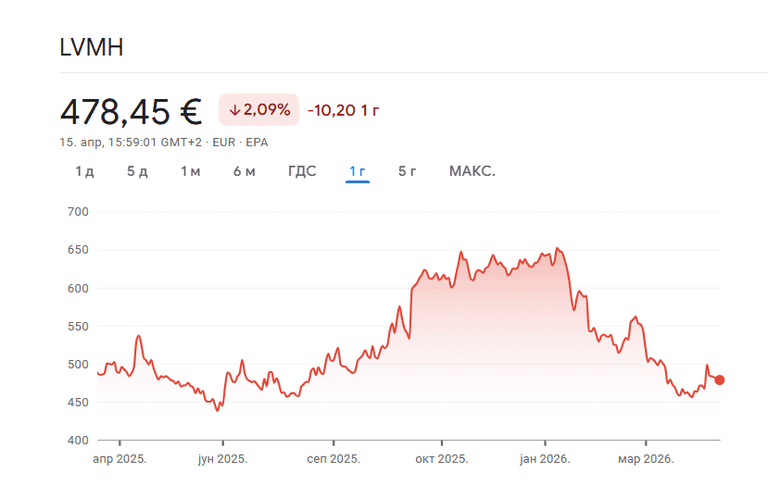Viewport: 768px width, 485px height.
Task: Select the 5 д time range
Action: (137, 171)
